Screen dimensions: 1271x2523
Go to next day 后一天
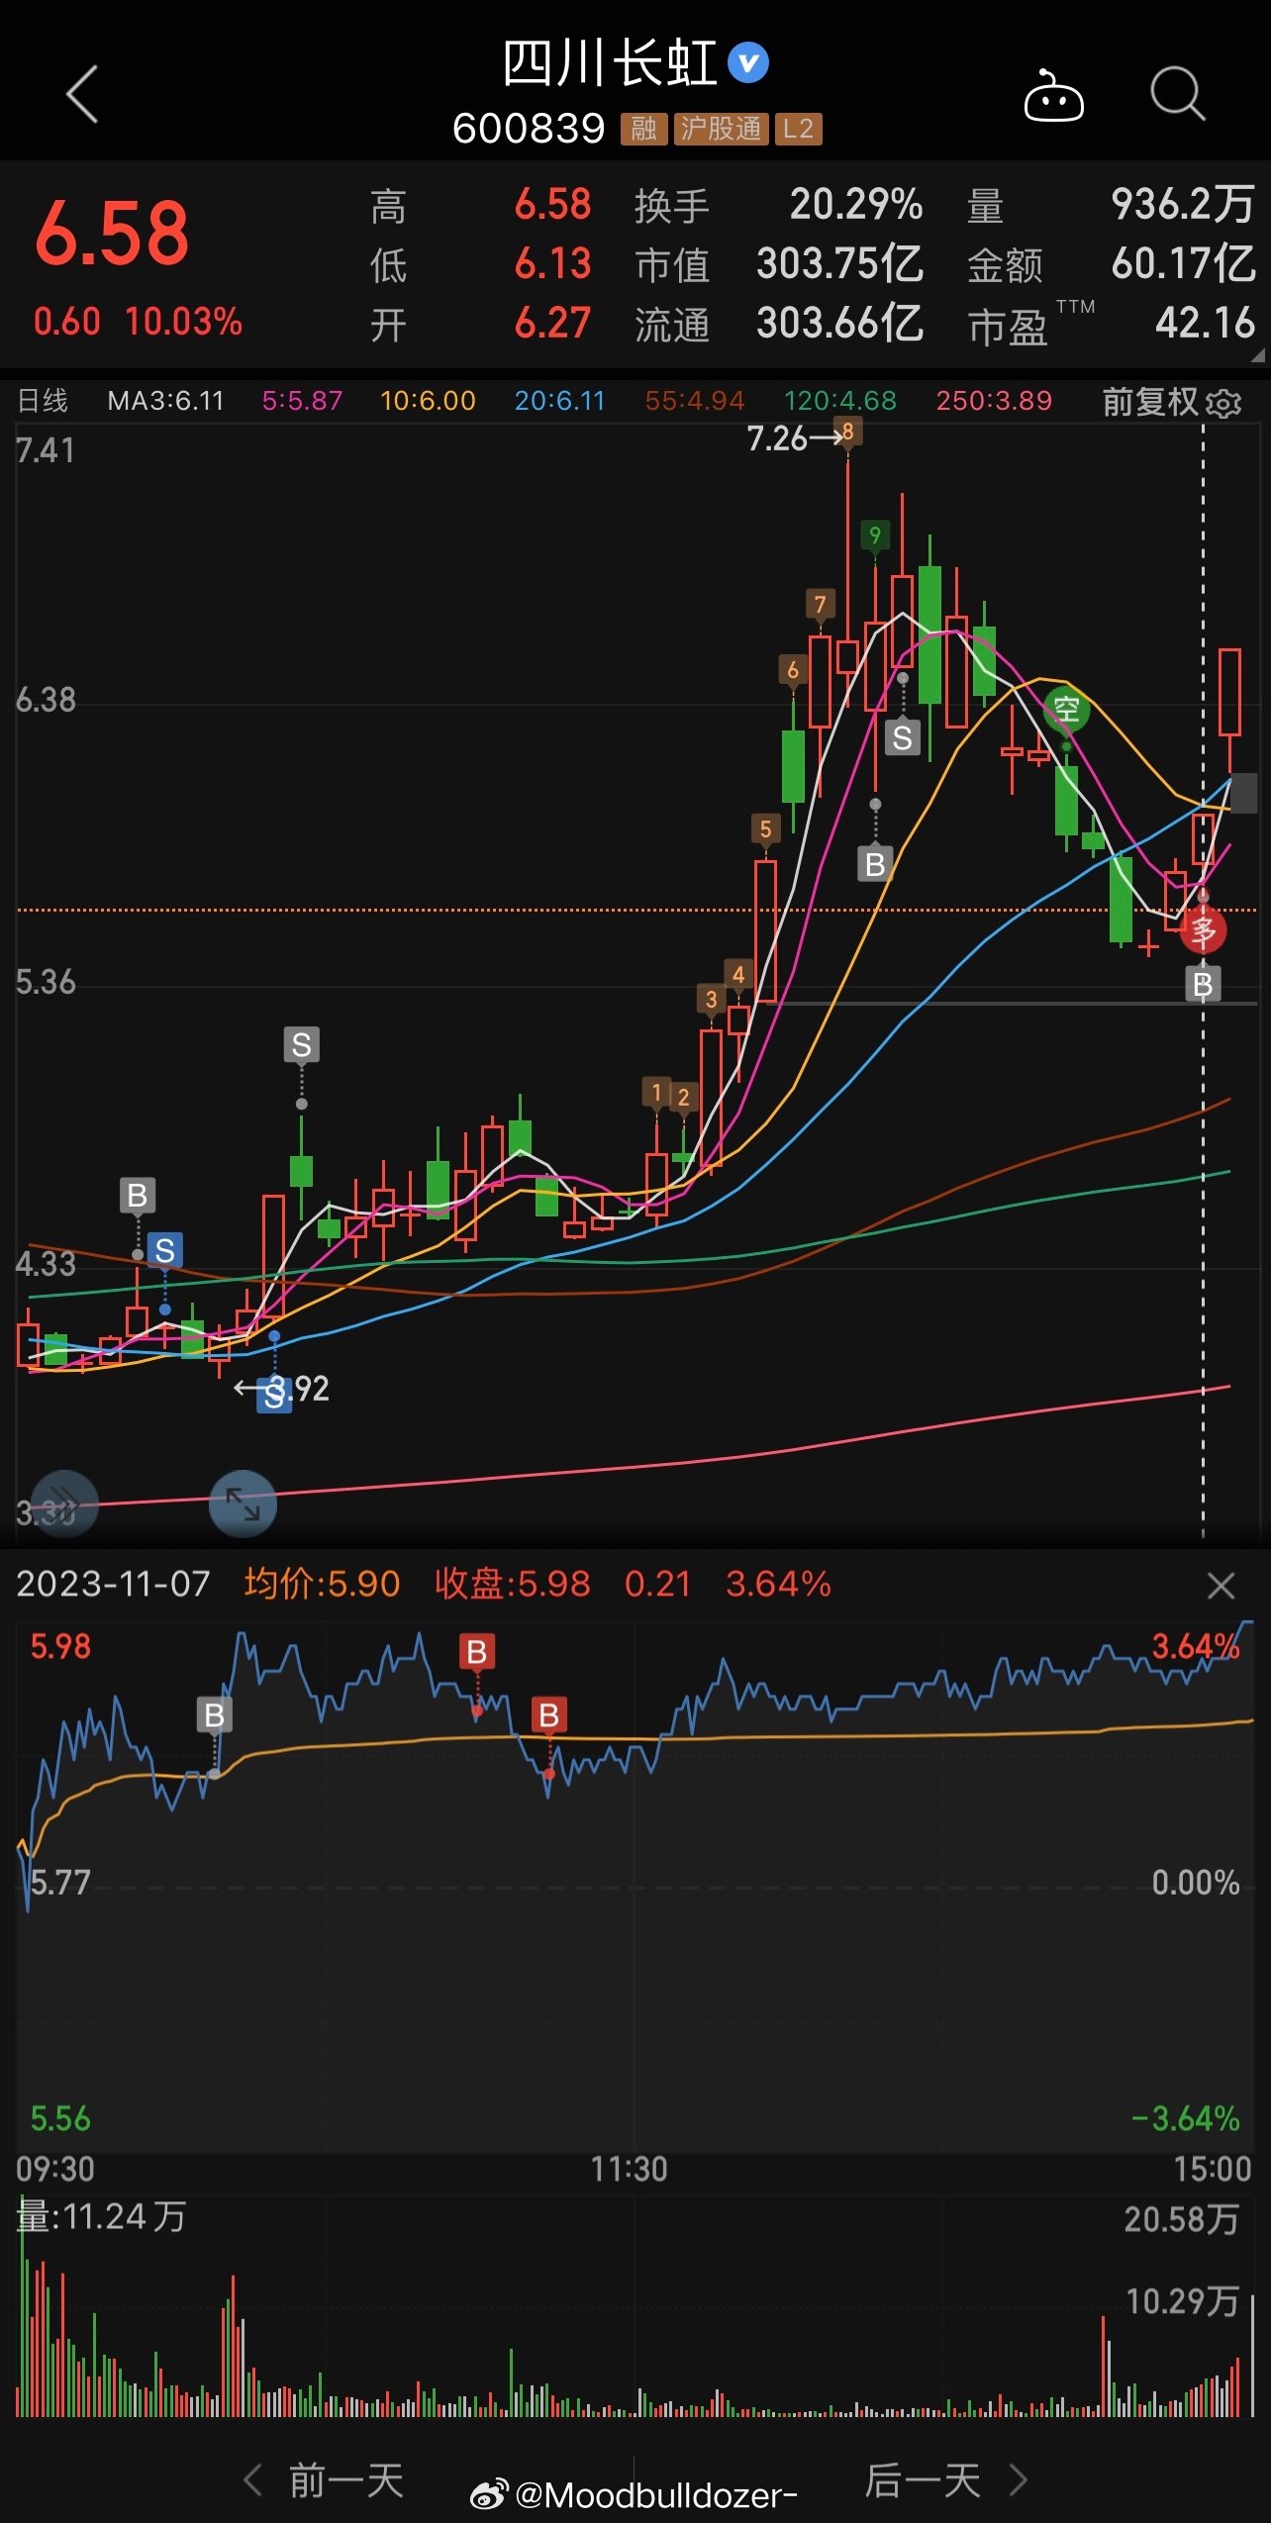click(945, 2480)
